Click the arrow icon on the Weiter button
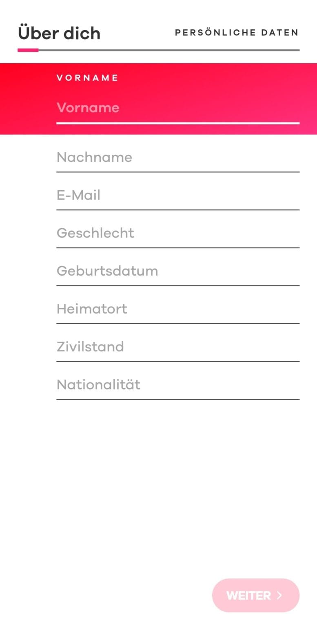 point(279,595)
